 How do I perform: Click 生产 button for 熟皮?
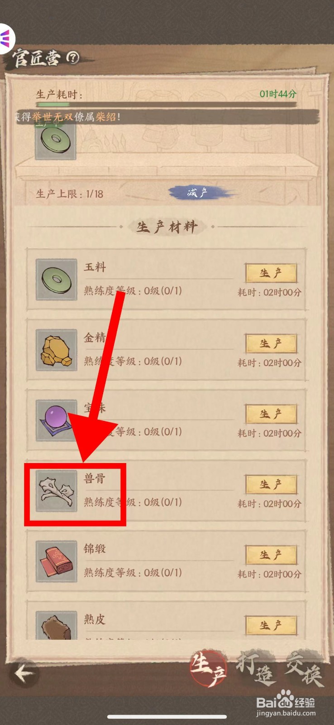click(x=271, y=626)
